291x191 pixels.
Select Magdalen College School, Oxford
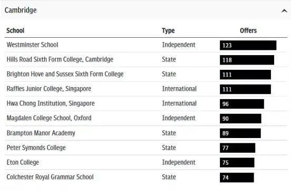click(x=49, y=118)
